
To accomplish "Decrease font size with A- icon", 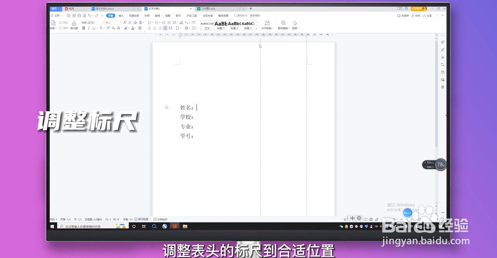I will [x=130, y=22].
